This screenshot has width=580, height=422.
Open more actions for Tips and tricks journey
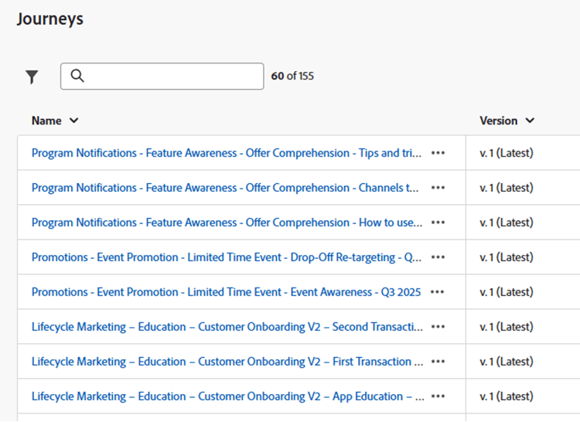[438, 153]
